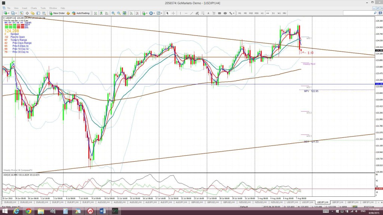Click the search magnifier icon

pyautogui.click(x=375, y=13)
